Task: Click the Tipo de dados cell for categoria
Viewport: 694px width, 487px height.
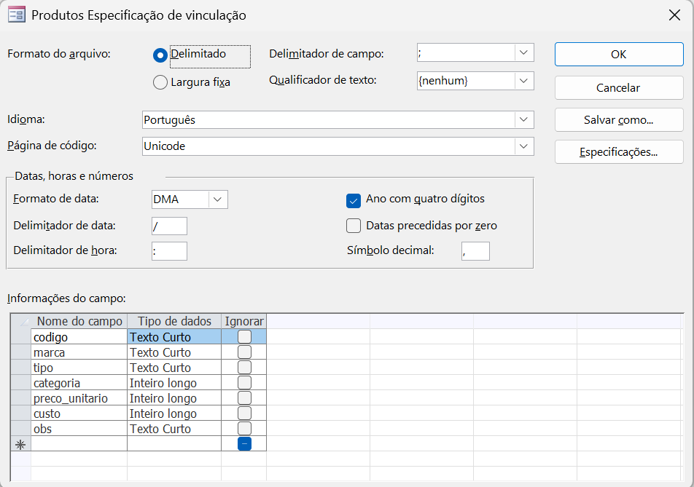Action: click(173, 383)
